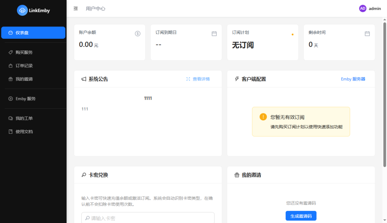Image resolution: width=387 pixels, height=223 pixels.
Task: Click the megaphone icon beside 系统公告
Action: [83, 79]
